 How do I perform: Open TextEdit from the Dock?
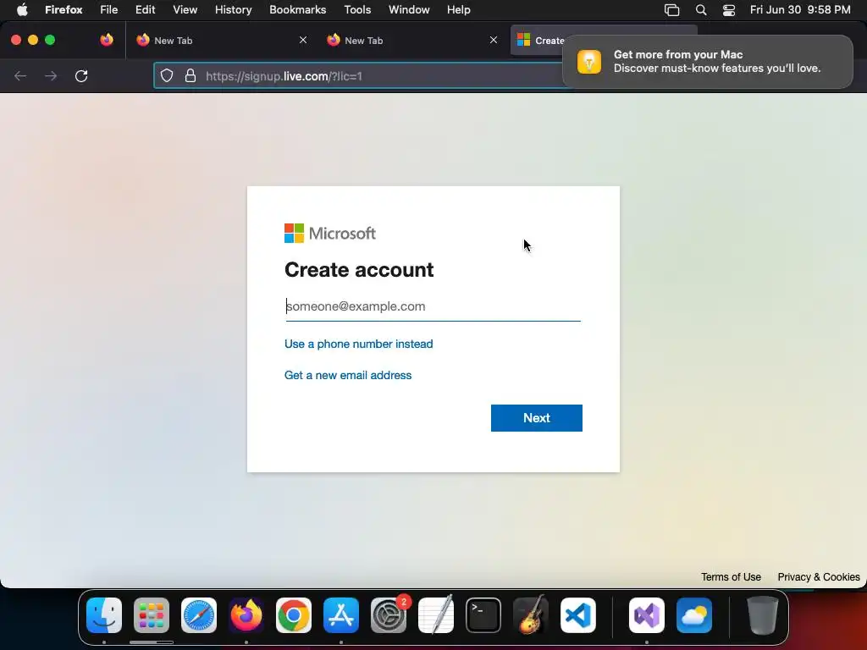tap(436, 615)
